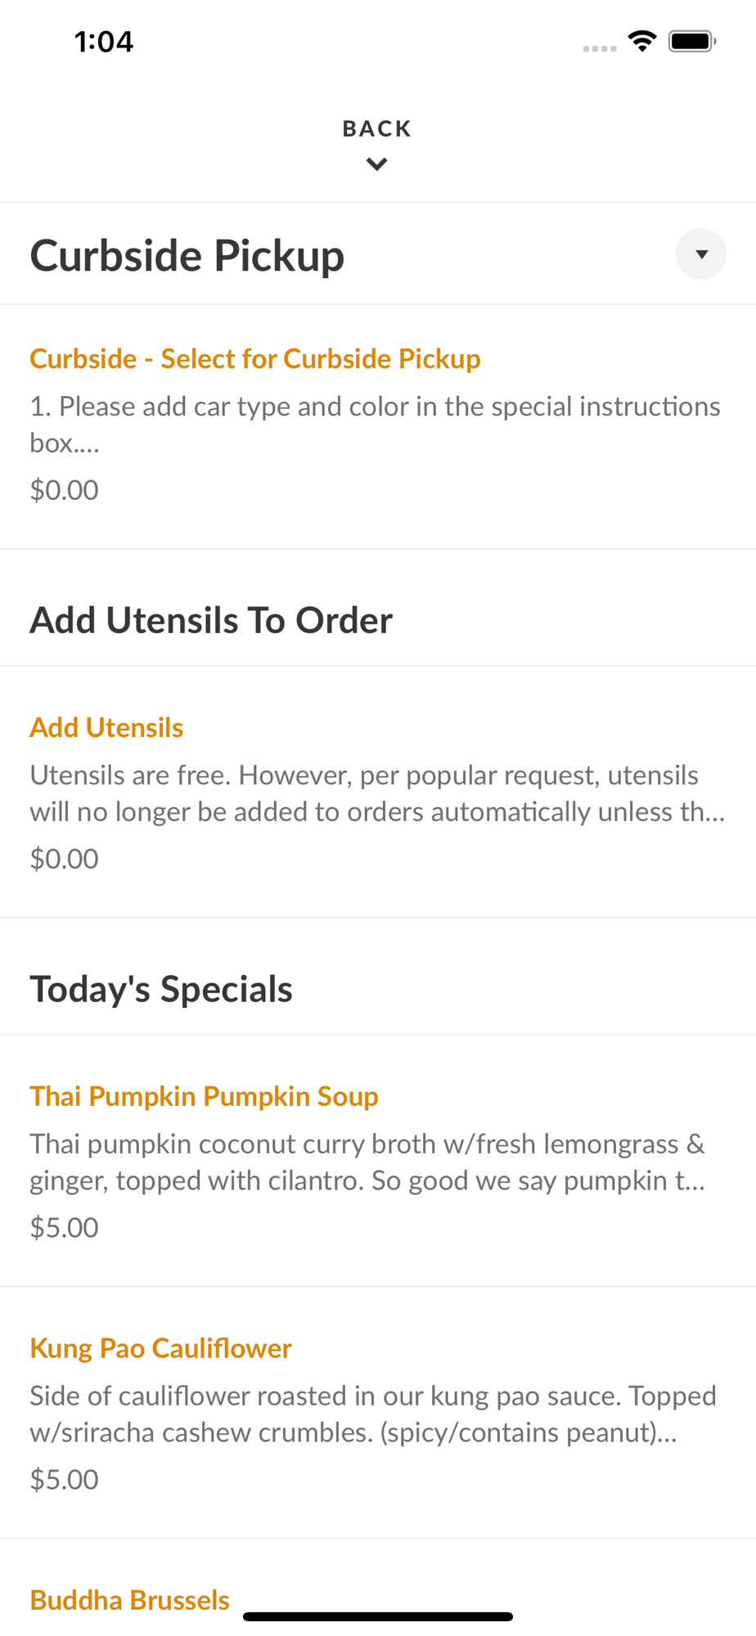Tap the BACK label at top
This screenshot has width=756, height=1636.
pyautogui.click(x=377, y=128)
